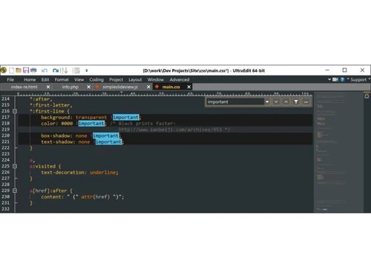Click the quick find field containing 'important'
371x278 pixels.
[x=235, y=102]
